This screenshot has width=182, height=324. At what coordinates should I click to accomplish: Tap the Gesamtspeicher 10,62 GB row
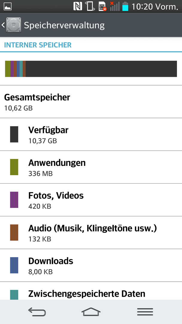[91, 102]
